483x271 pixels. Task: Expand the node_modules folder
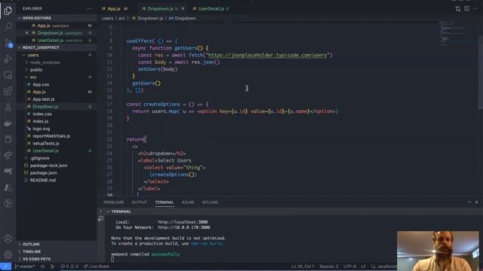[x=57, y=62]
